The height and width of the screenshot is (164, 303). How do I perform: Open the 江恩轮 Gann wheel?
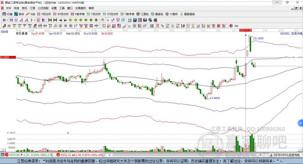pos(142,14)
